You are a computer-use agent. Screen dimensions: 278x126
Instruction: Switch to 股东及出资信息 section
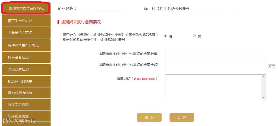[25, 81]
